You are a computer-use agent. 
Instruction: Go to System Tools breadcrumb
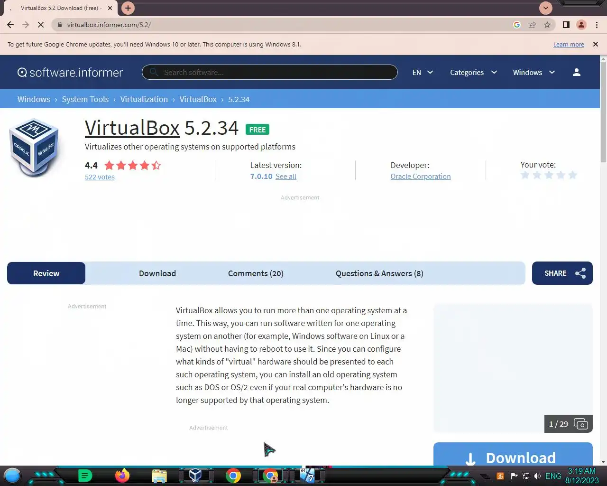85,99
